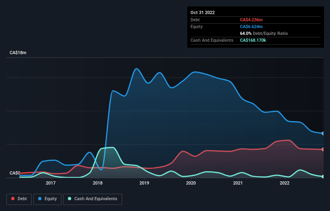Click the 2017 x-axis label
The height and width of the screenshot is (211, 330).
pos(51,183)
